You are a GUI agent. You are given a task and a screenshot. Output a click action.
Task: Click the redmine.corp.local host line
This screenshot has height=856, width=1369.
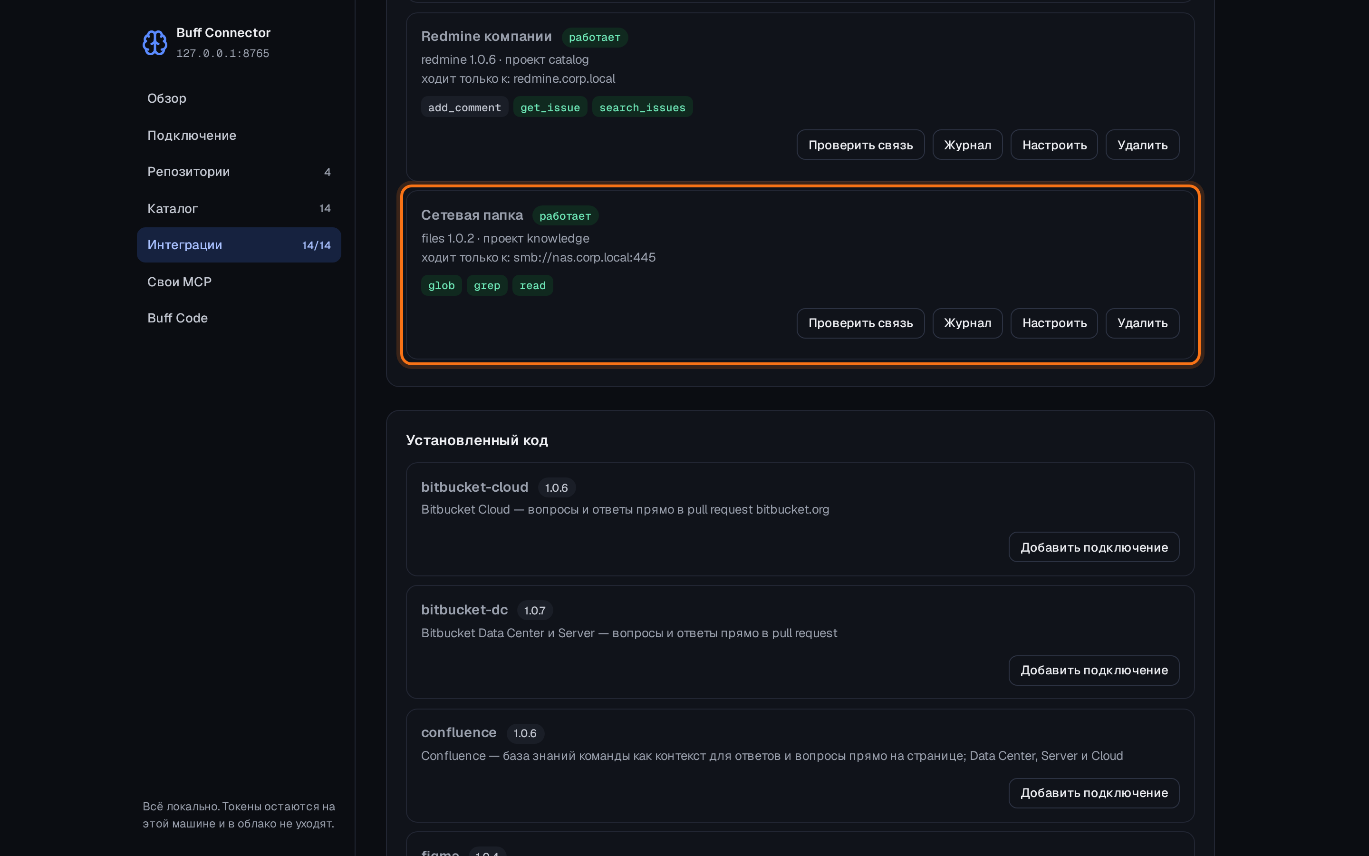[518, 78]
